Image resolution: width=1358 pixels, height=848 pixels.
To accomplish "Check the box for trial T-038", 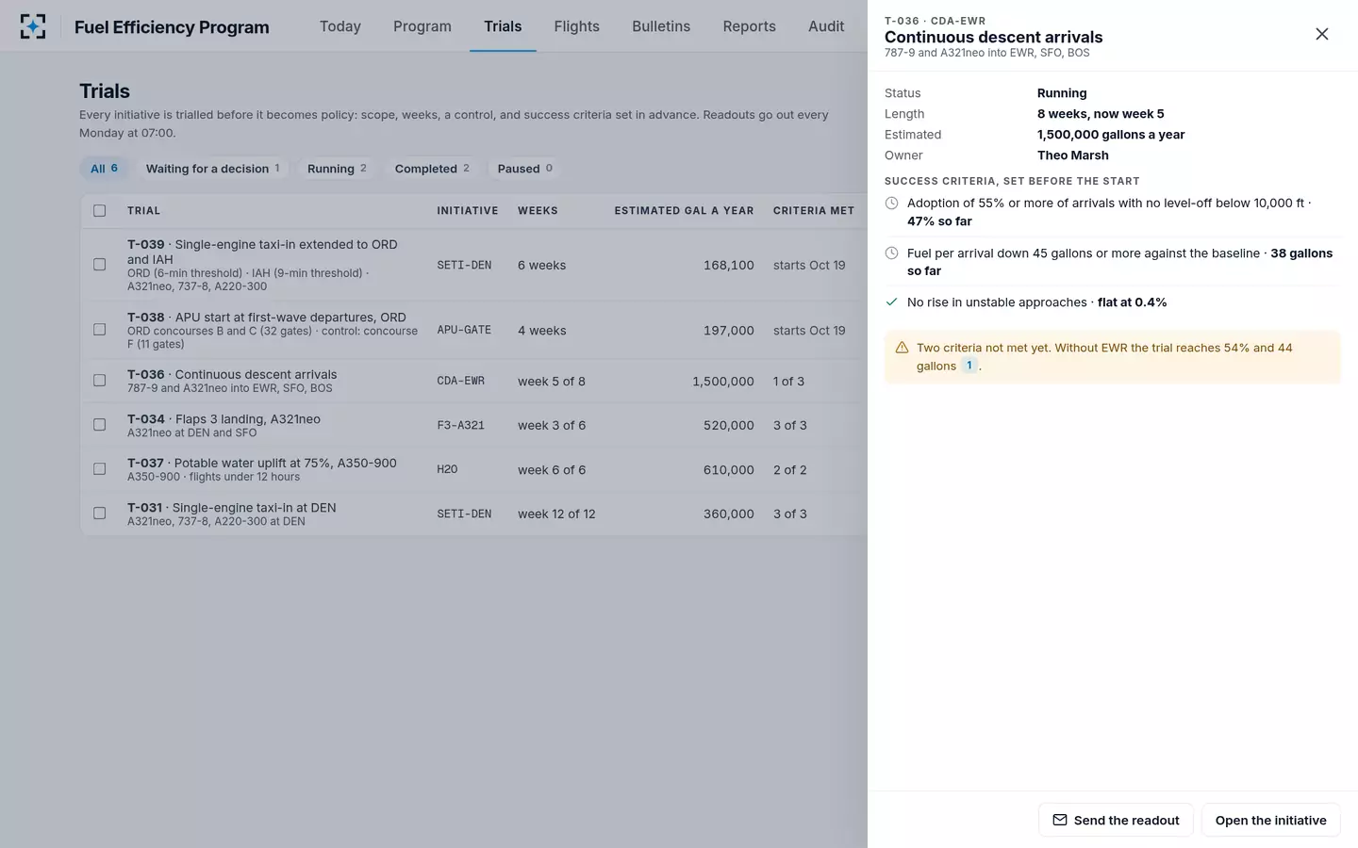I will pyautogui.click(x=100, y=330).
